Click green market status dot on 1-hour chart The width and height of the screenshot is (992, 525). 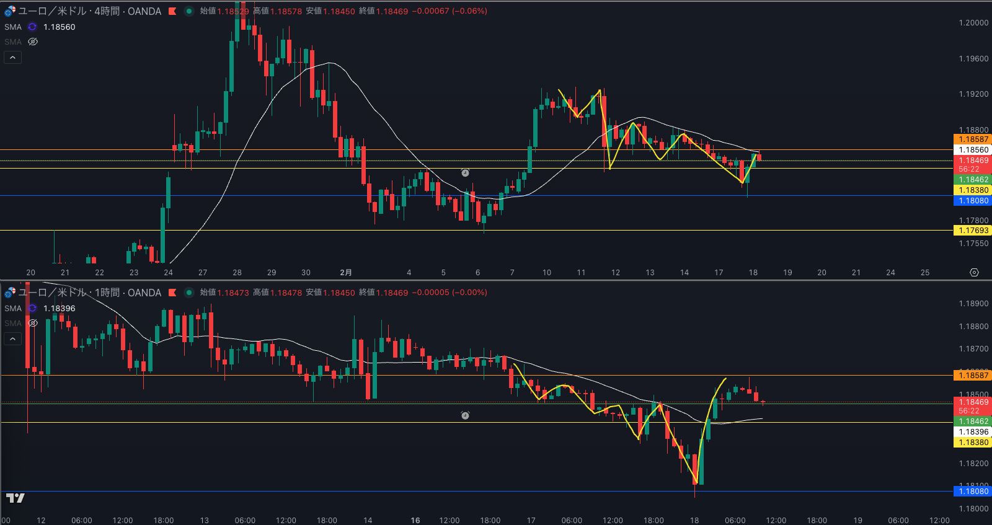(189, 293)
